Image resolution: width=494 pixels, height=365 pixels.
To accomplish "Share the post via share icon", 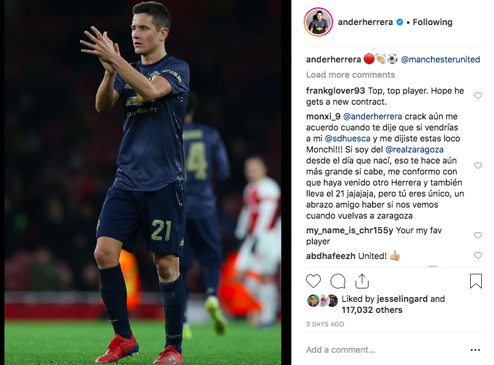I will click(x=362, y=281).
